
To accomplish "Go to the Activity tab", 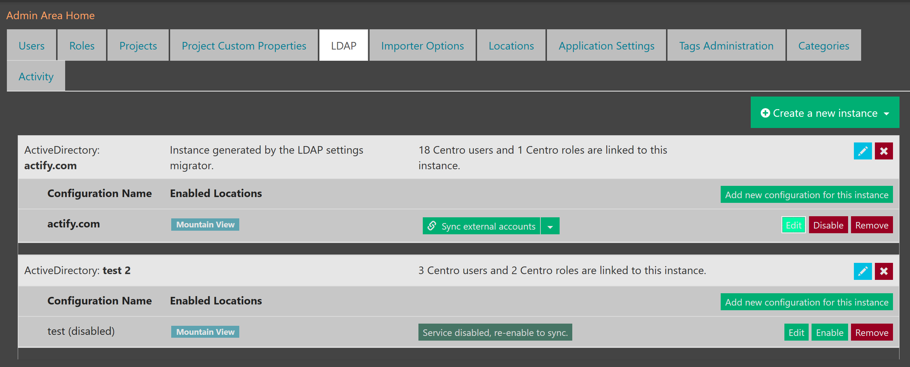I will click(x=36, y=77).
